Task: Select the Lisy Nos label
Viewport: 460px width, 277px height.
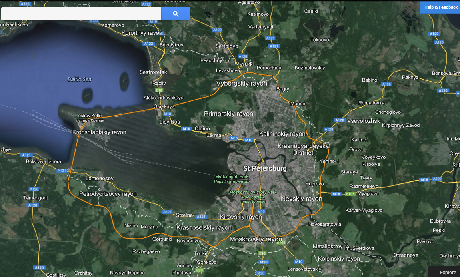Action: [x=170, y=122]
